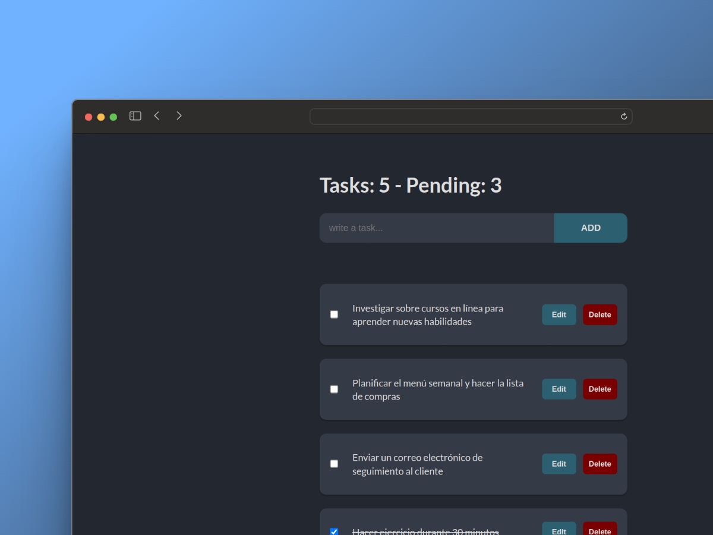Screen dimensions: 713x535
Task: Click the 'Tasks: 5 - Pending: 3' heading
Action: (x=411, y=185)
